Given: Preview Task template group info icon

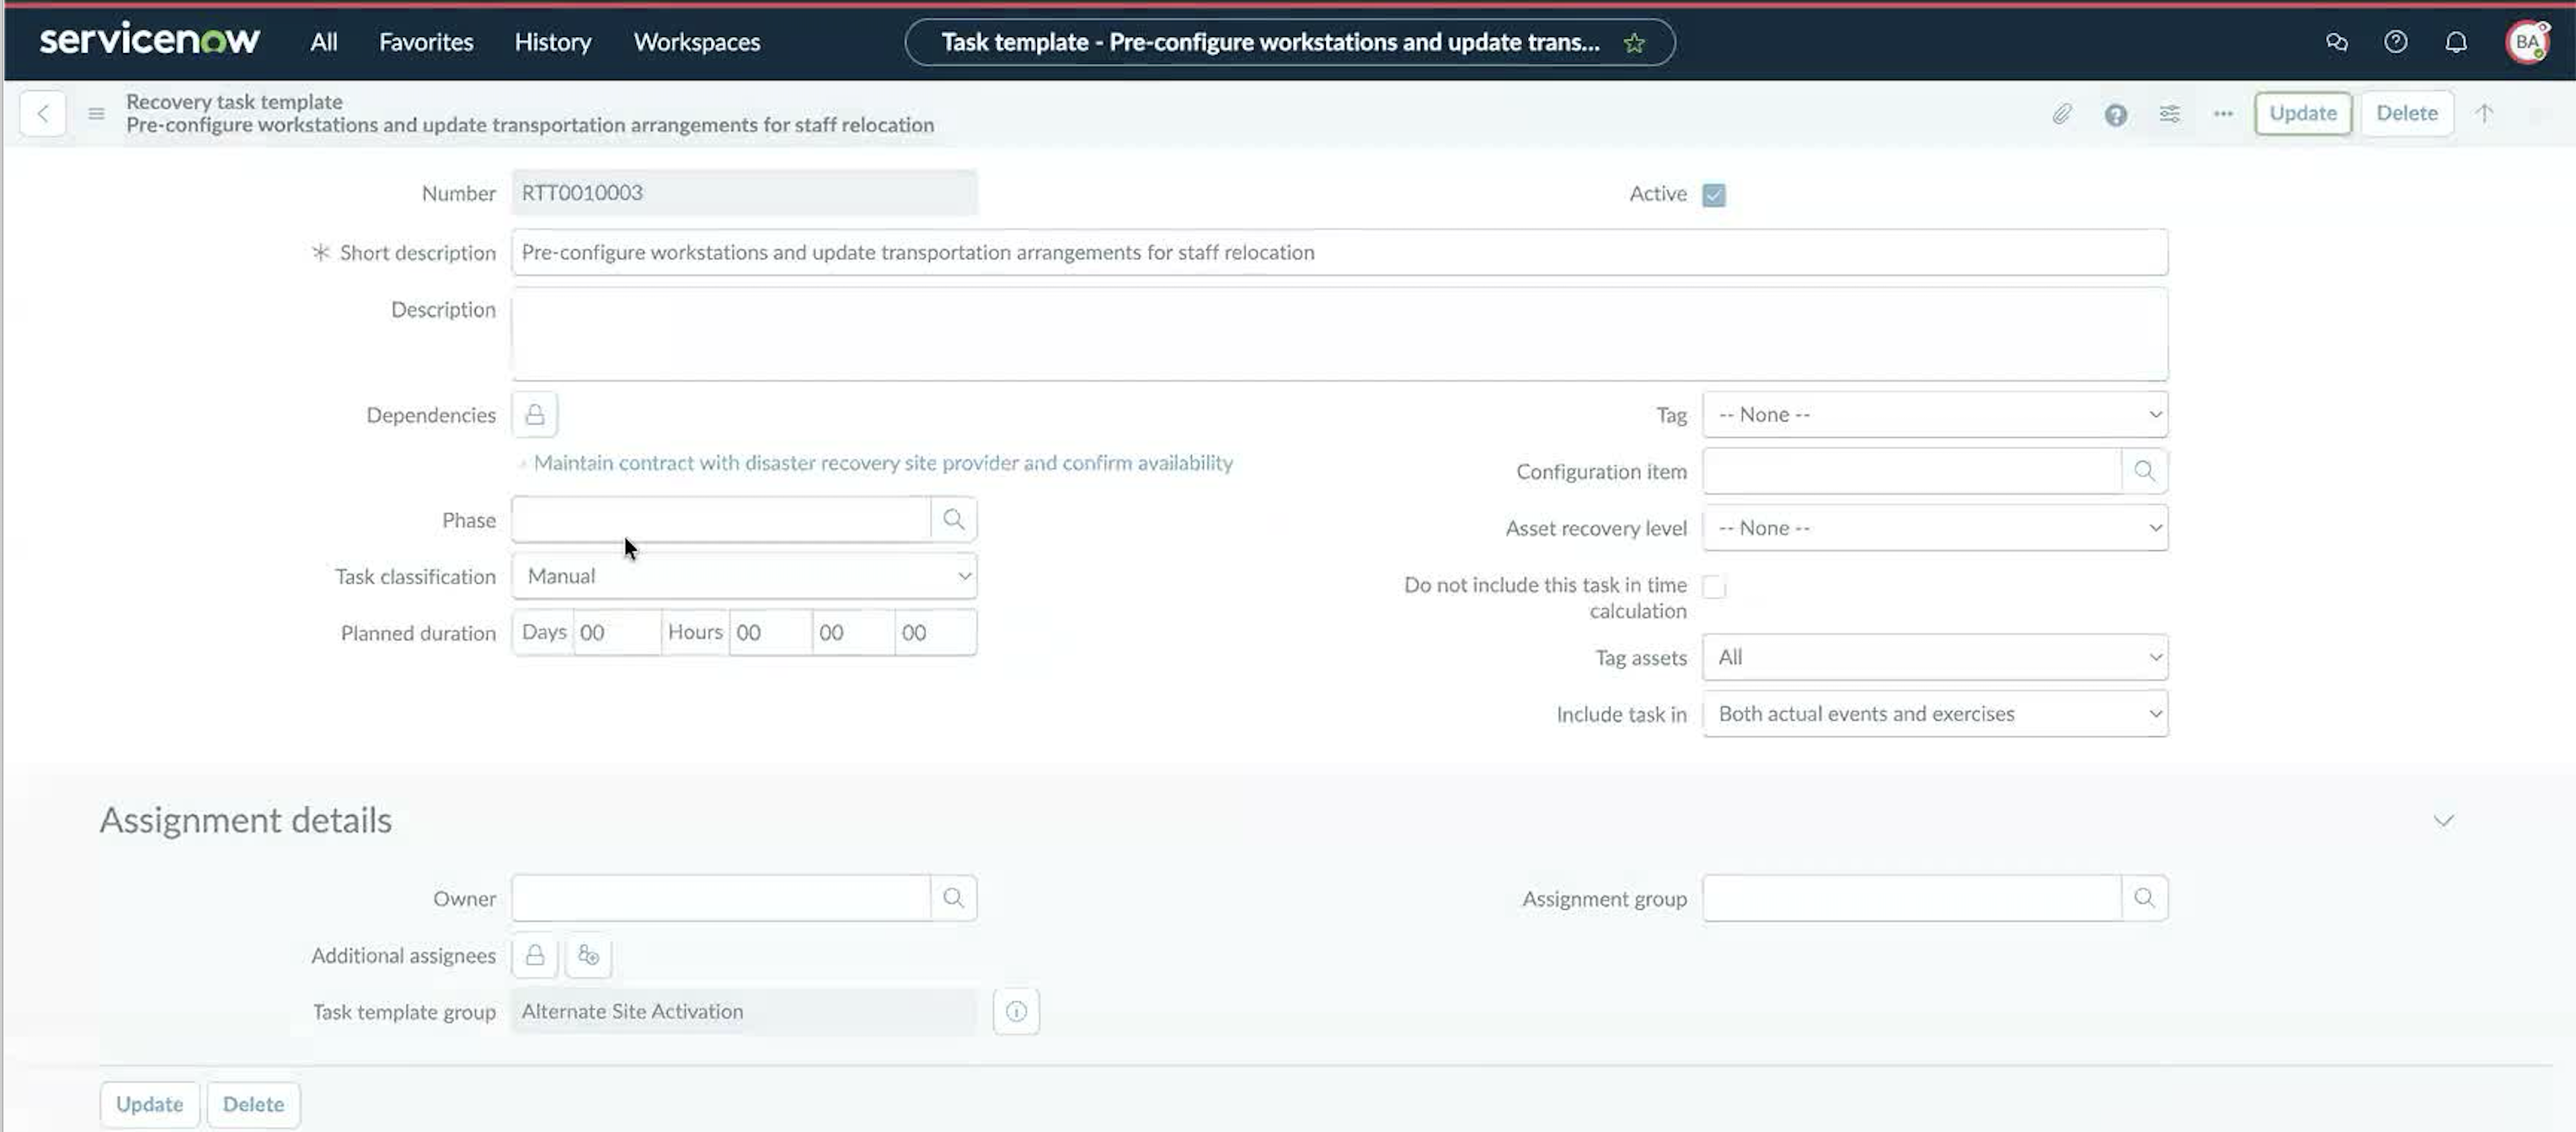Looking at the screenshot, I should click(1016, 1011).
